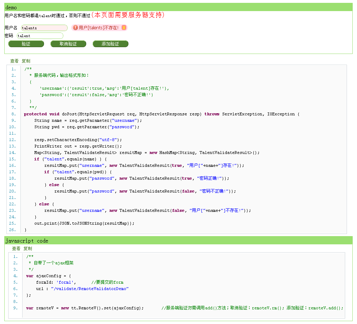Click the javascript code section header
357x324 pixels.
click(178, 240)
